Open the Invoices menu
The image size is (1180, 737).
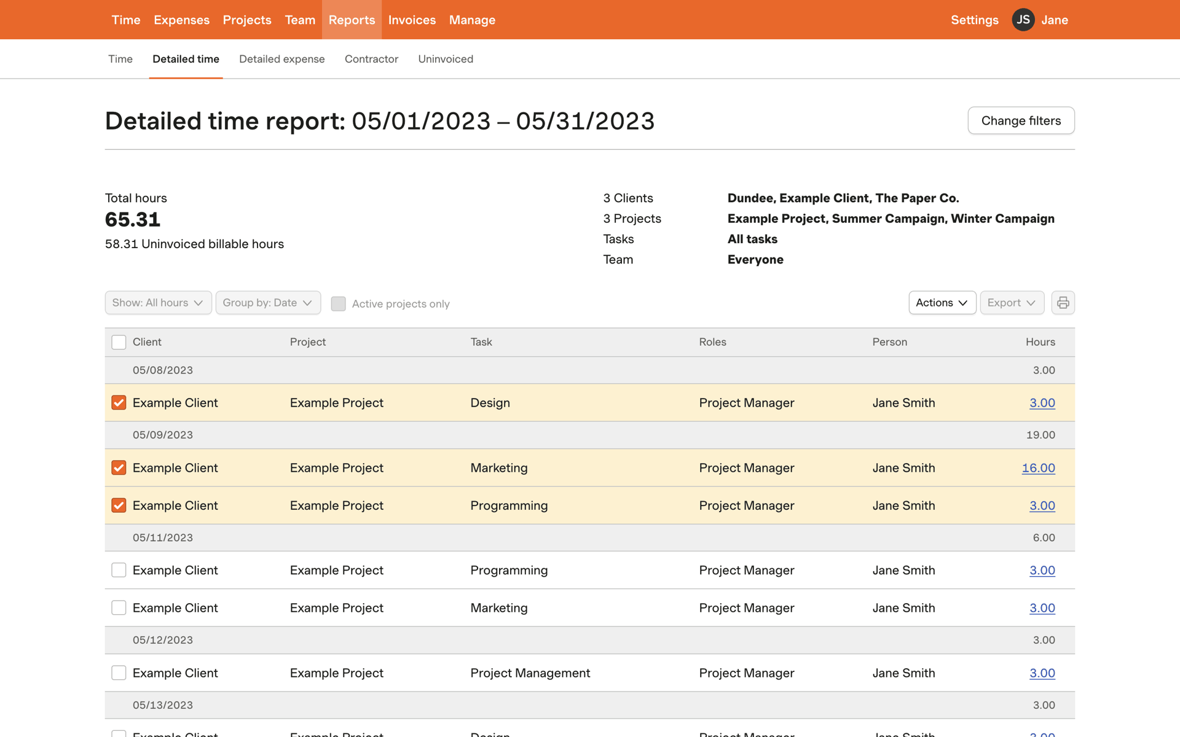[412, 20]
